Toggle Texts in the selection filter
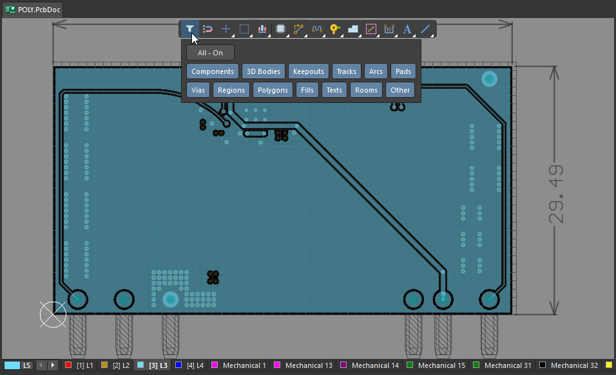This screenshot has width=616, height=375. tap(334, 90)
